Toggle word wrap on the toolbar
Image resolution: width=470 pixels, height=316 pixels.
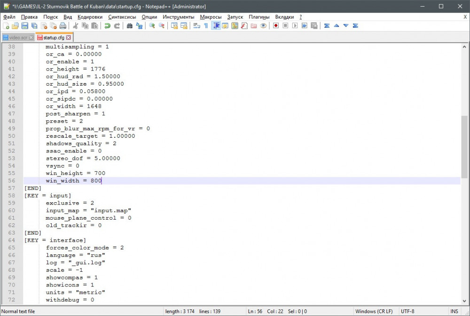[x=196, y=26]
